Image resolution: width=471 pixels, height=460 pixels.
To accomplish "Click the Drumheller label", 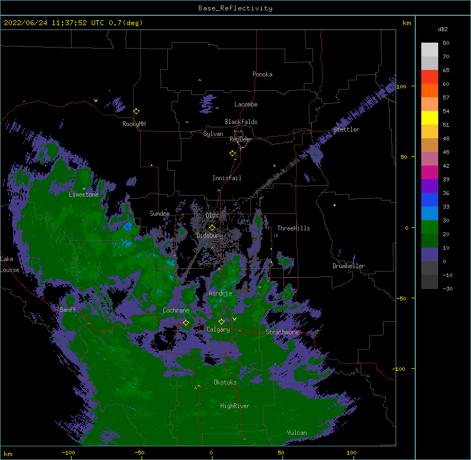I will tap(349, 266).
